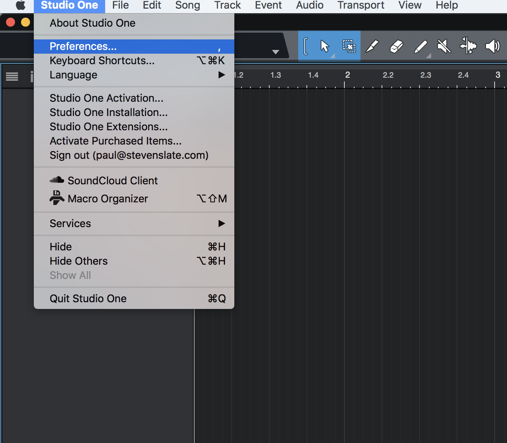Open the View menu

[410, 5]
